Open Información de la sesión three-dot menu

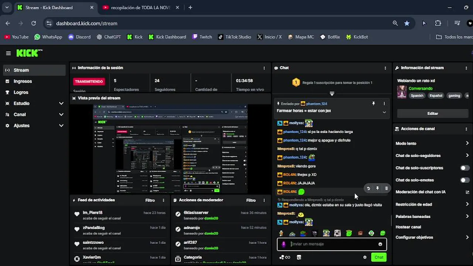pos(264,68)
